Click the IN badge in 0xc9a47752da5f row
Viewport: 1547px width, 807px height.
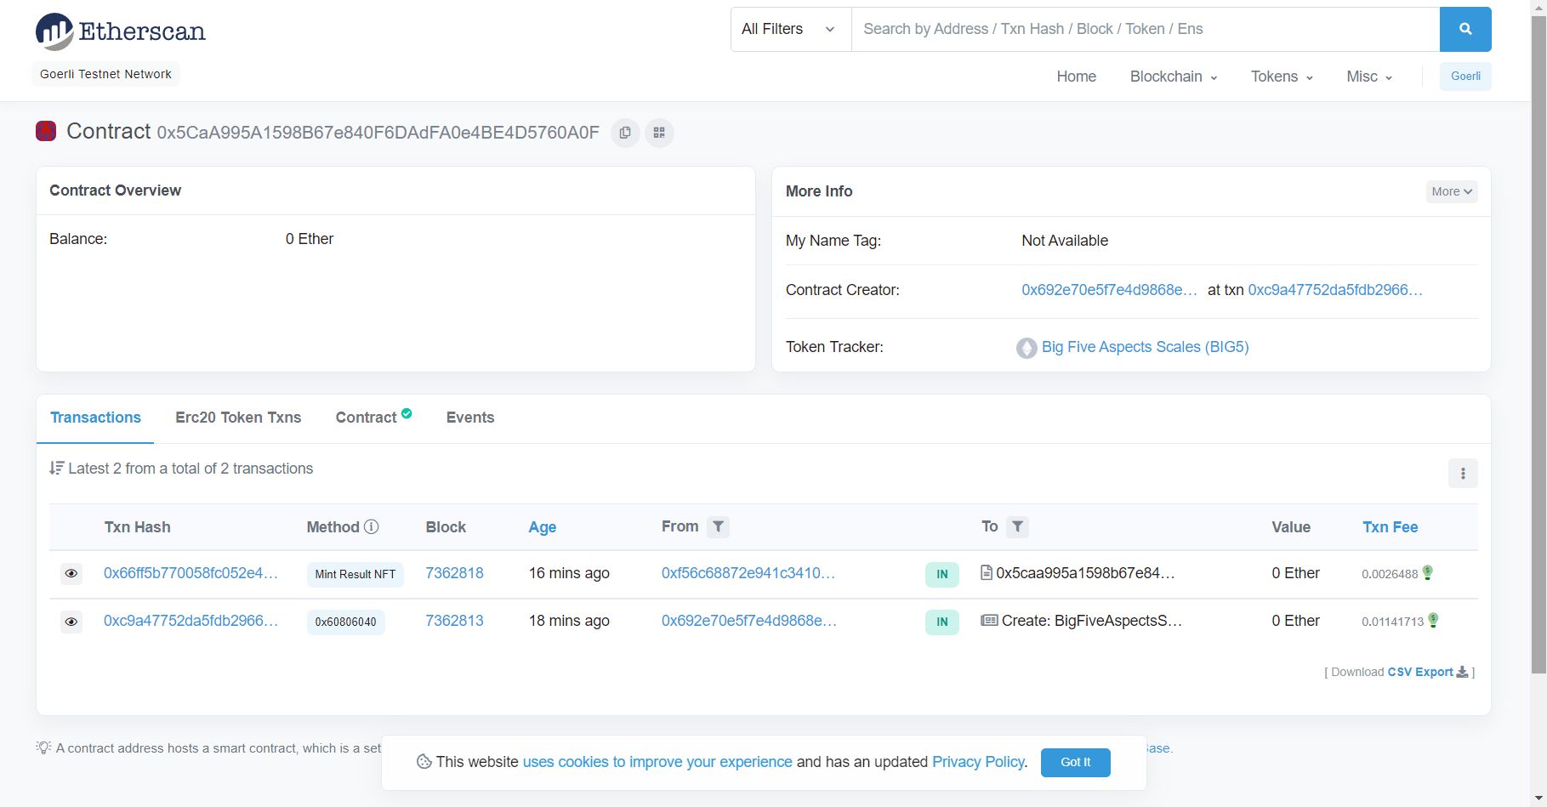tap(941, 622)
